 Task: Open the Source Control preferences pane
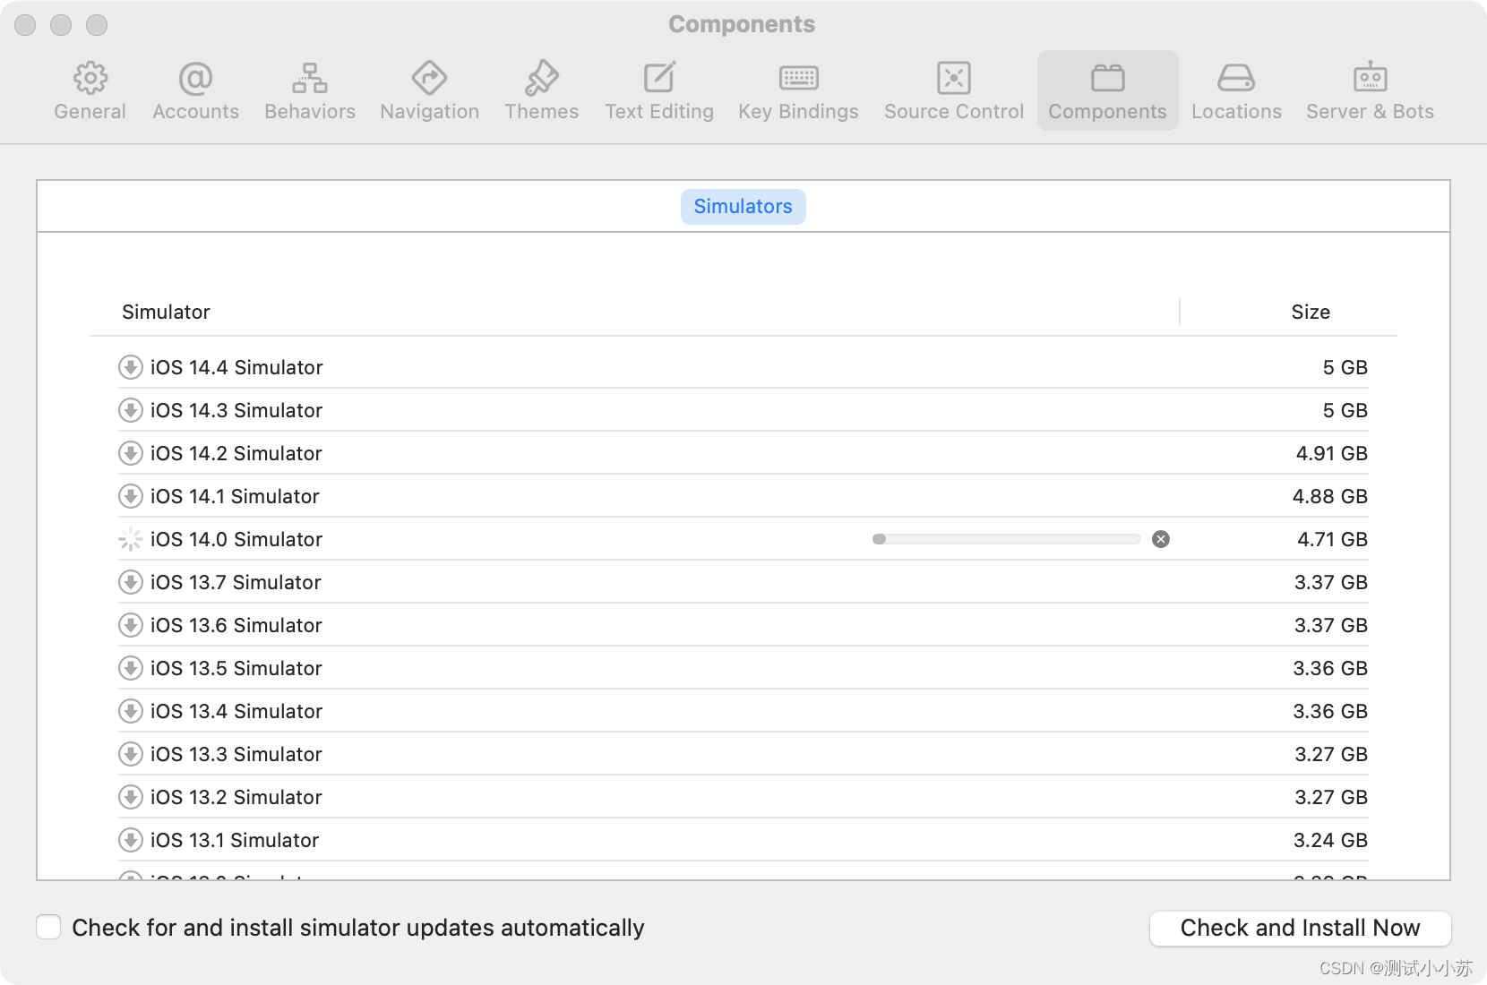[x=953, y=90]
